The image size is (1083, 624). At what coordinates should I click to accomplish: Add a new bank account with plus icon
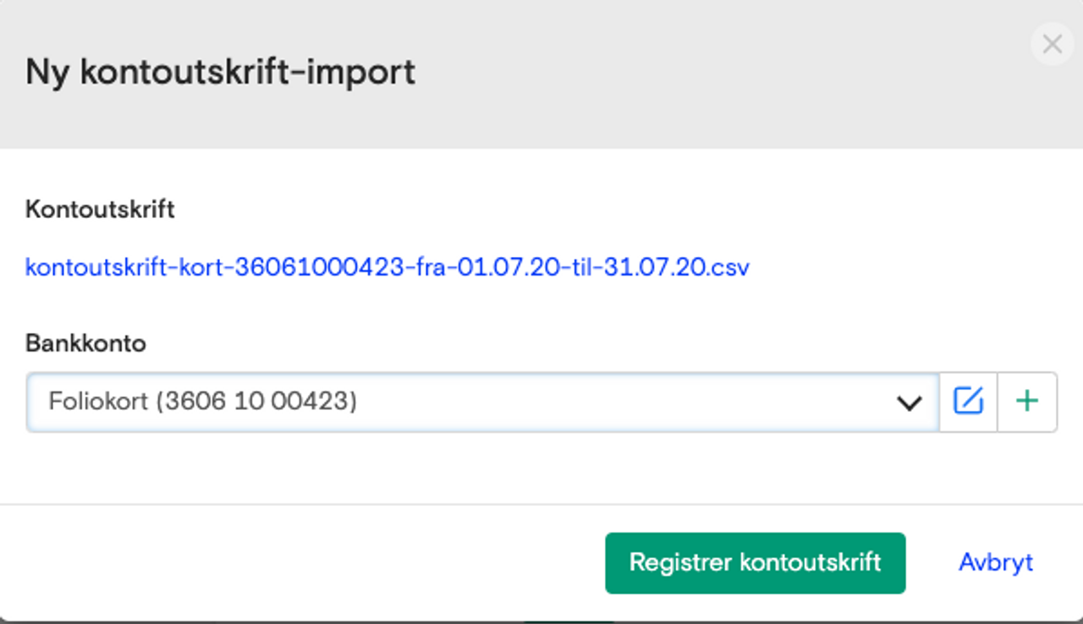pos(1027,402)
